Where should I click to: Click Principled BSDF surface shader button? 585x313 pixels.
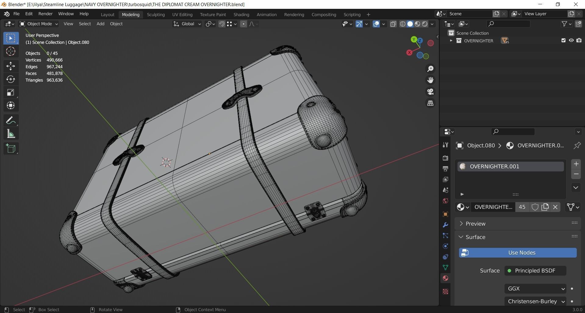[x=535, y=271]
